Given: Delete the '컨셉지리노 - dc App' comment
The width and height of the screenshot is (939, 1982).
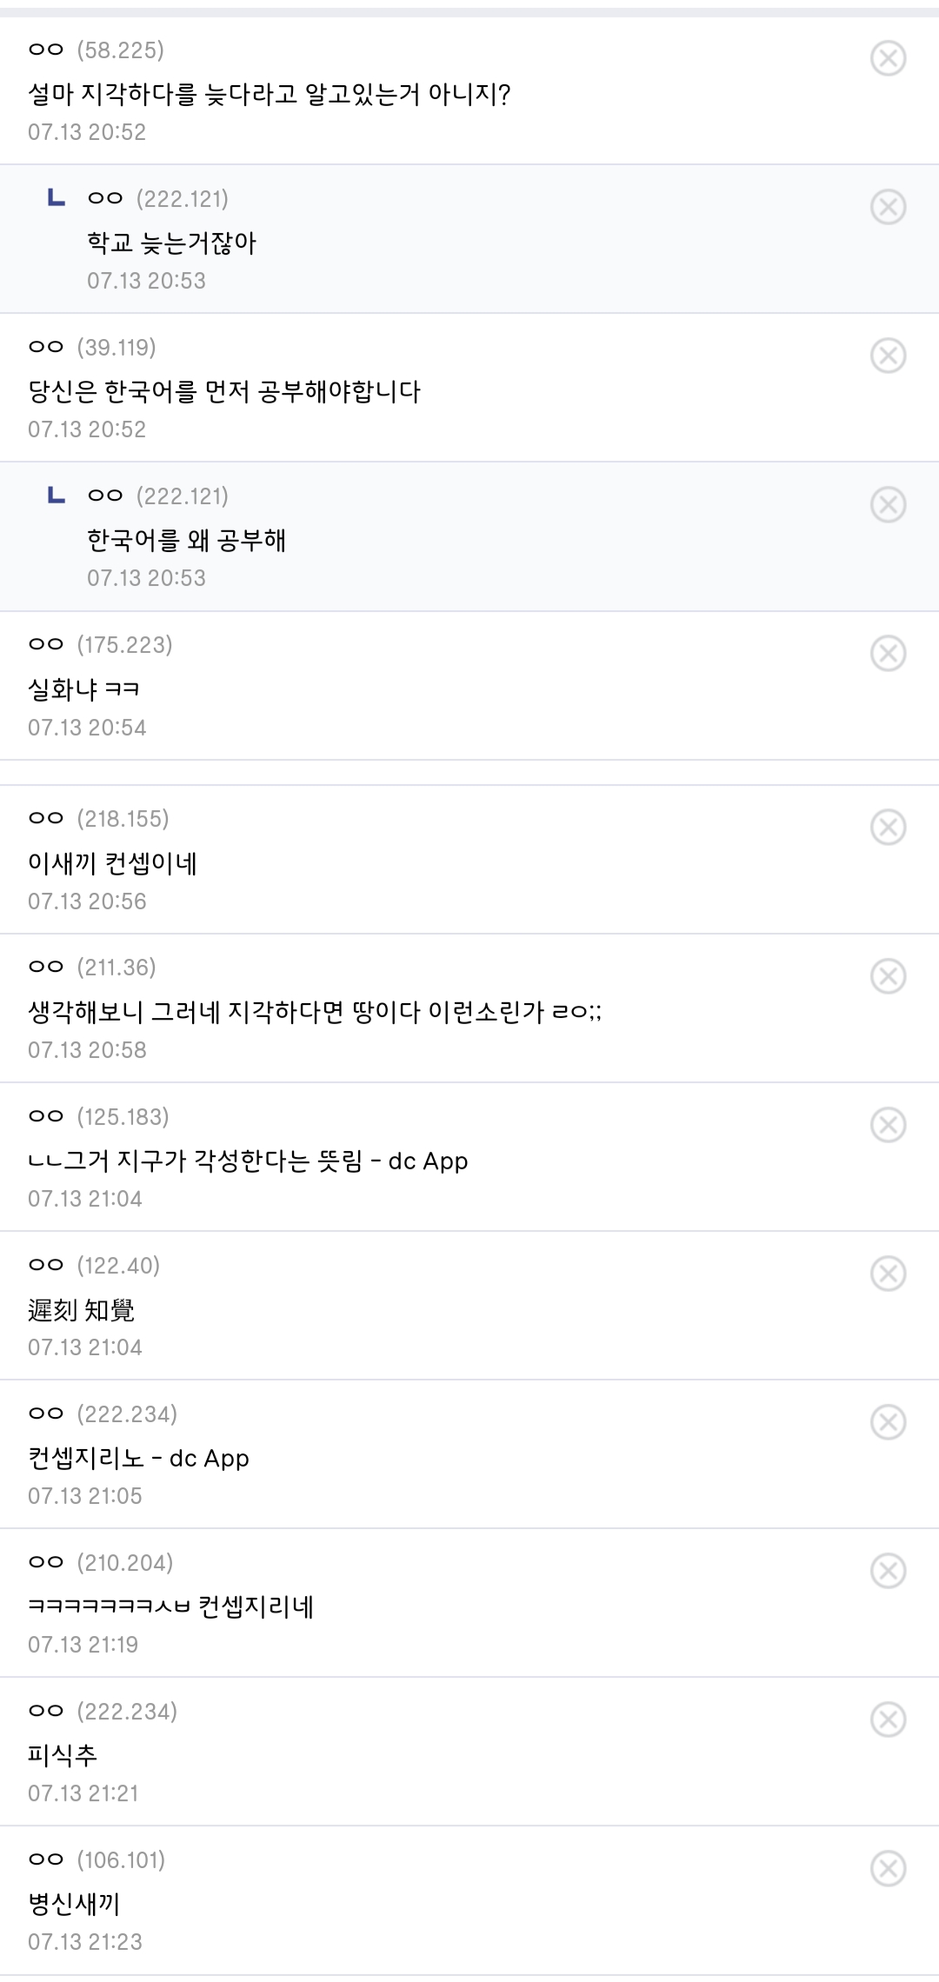Looking at the screenshot, I should [x=888, y=1422].
